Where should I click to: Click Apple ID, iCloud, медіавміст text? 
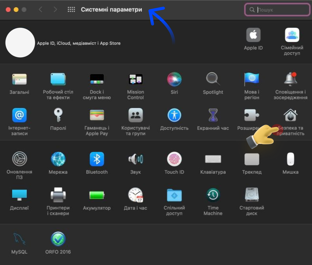[x=79, y=43]
